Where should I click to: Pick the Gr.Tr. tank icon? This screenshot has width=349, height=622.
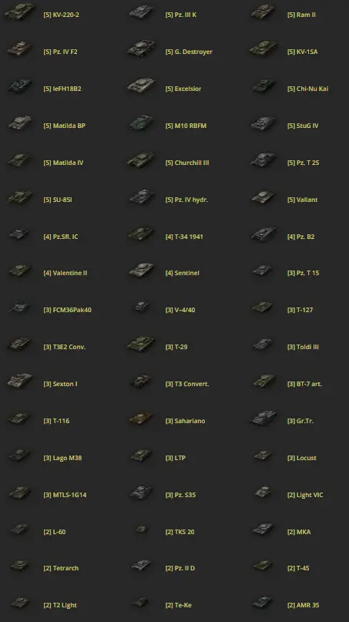coord(263,418)
